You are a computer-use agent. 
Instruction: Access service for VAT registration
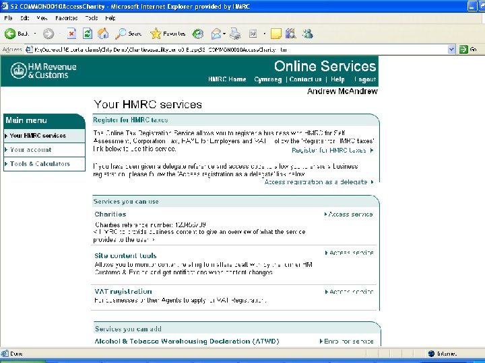[349, 292]
